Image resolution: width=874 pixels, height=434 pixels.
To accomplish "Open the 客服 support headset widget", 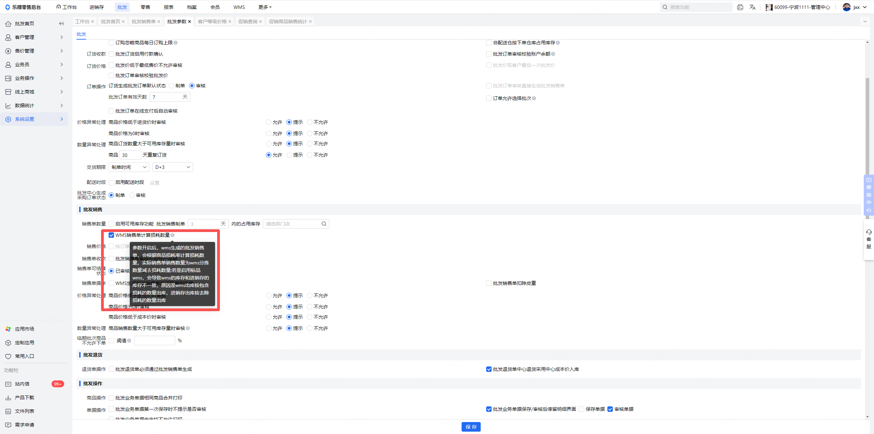I will point(869,239).
